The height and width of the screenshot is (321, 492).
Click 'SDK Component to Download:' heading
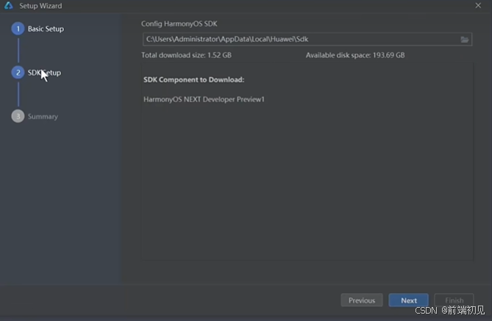click(x=194, y=79)
